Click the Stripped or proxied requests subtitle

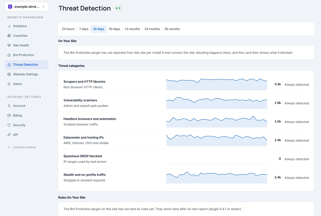(x=84, y=180)
